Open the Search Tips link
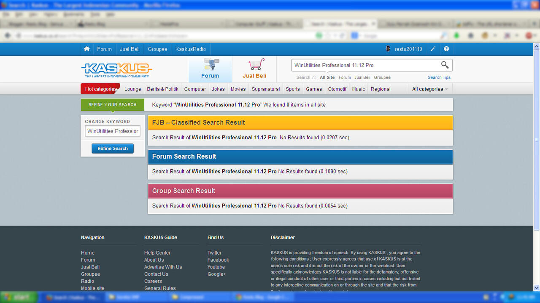 [439, 77]
